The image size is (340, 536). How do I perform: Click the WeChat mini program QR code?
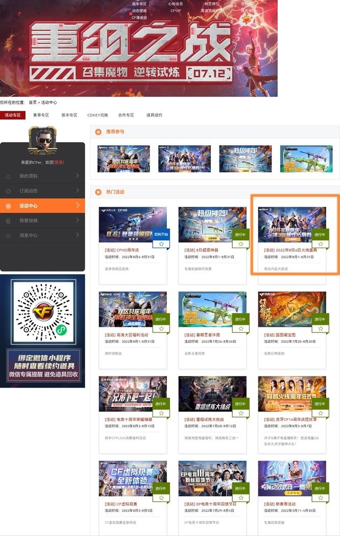[x=42, y=313]
